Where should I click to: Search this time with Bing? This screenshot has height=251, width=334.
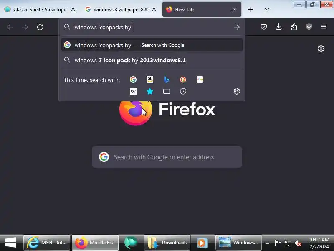click(166, 79)
